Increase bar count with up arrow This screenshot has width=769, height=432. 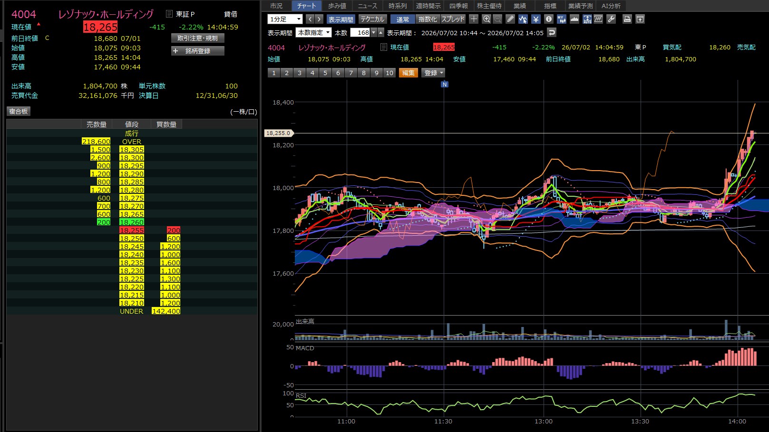[380, 33]
